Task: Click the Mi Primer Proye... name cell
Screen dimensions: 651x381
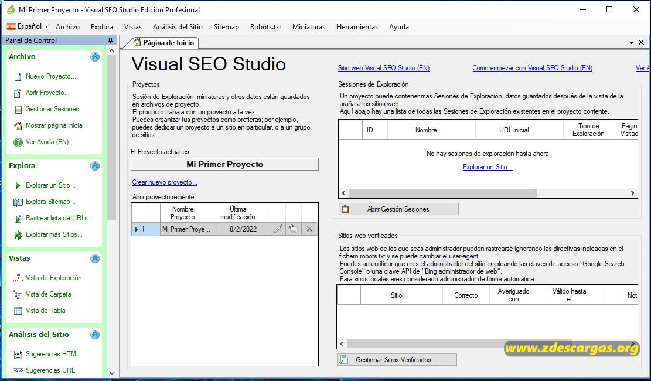Action: click(x=188, y=229)
